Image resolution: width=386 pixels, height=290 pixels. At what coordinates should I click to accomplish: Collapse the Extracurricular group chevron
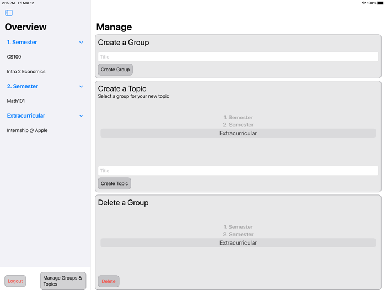tap(81, 116)
